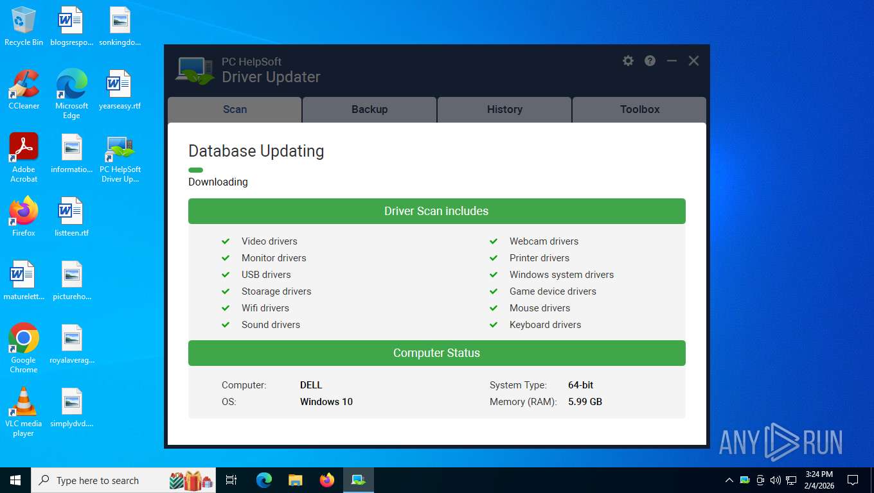874x493 pixels.
Task: Click the DELL computer value
Action: (x=311, y=385)
